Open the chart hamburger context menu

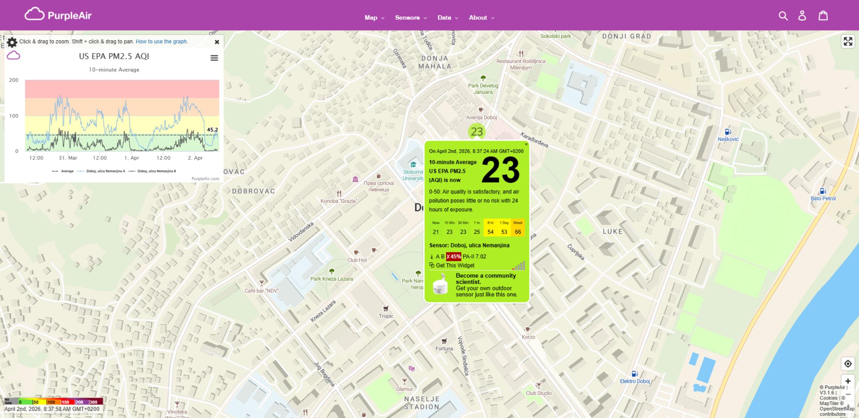(214, 58)
